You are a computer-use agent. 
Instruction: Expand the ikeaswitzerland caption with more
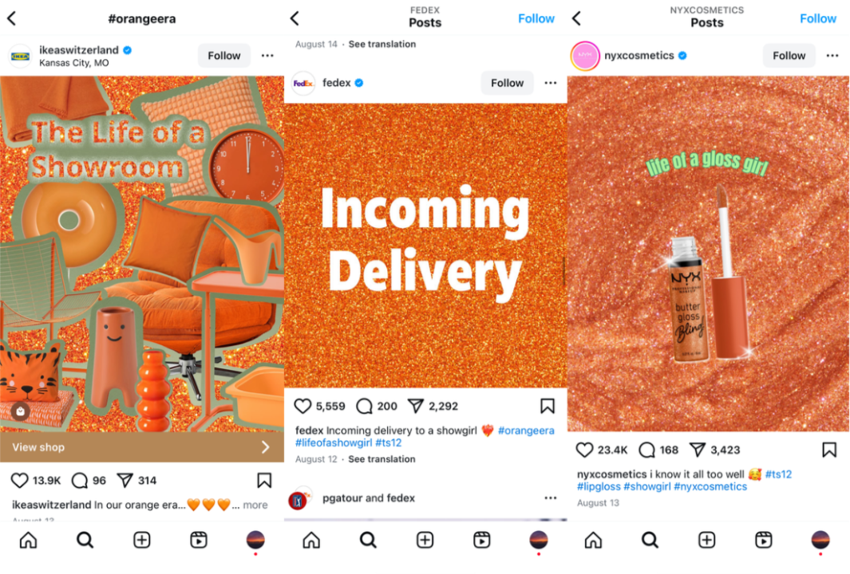pos(255,505)
